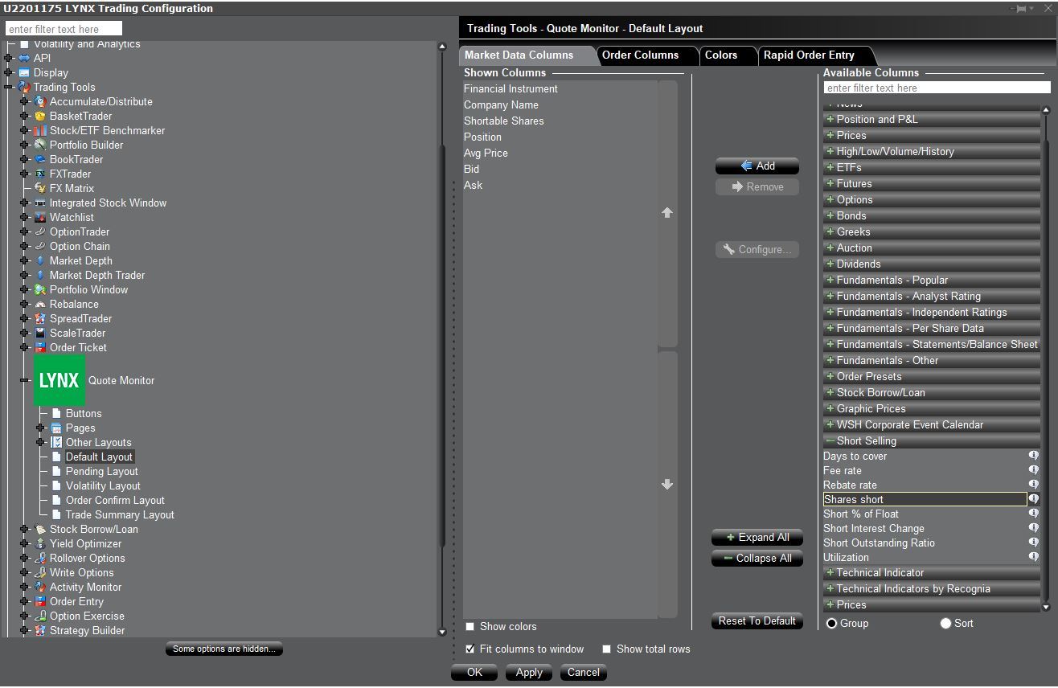The width and height of the screenshot is (1058, 688).
Task: Open Pending Layout in tree
Action: point(101,472)
